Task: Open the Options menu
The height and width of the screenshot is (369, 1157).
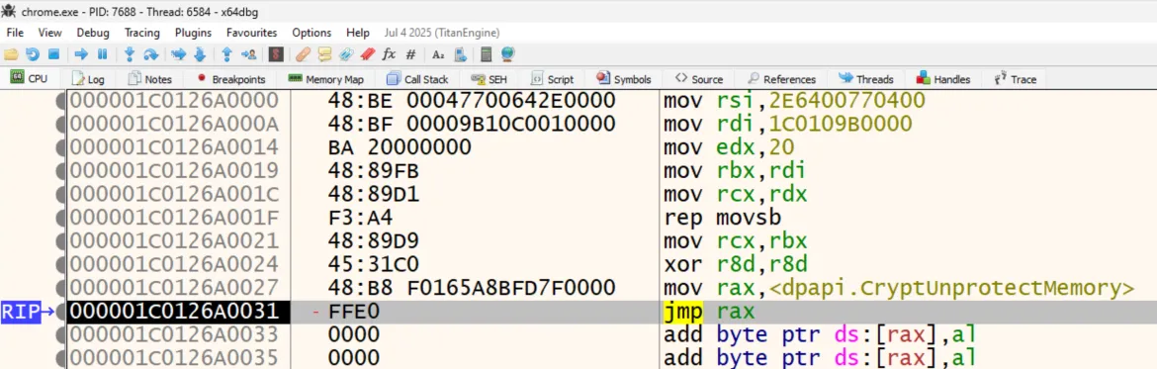Action: click(x=311, y=33)
